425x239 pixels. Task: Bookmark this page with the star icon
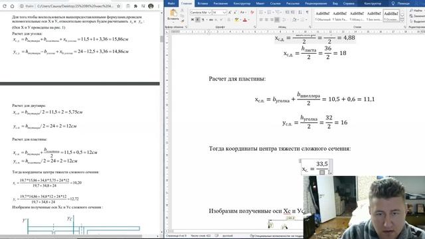[118, 6]
